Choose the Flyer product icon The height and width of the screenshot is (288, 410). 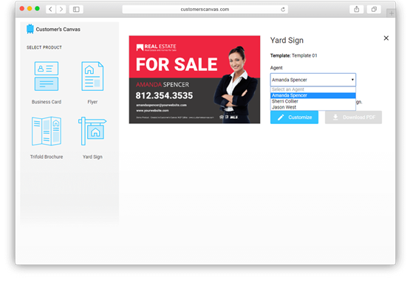[x=92, y=76]
